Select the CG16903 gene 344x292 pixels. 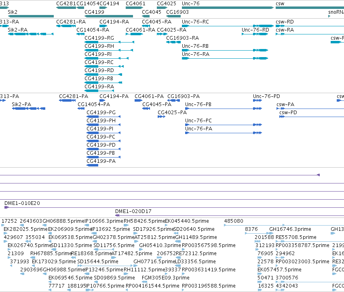pyautogui.click(x=173, y=16)
